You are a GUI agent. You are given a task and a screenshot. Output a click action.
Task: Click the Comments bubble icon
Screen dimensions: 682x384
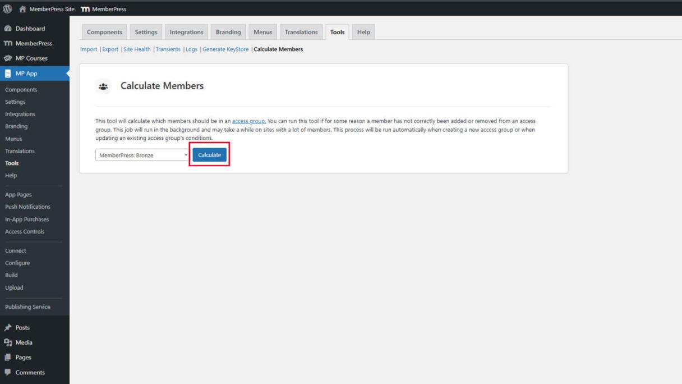tap(8, 372)
